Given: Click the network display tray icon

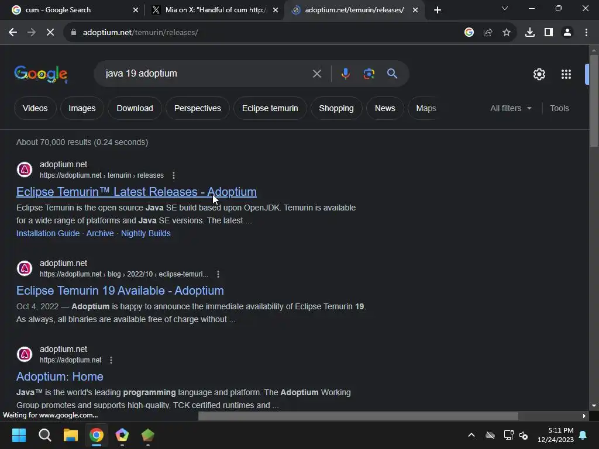Looking at the screenshot, I should [508, 435].
